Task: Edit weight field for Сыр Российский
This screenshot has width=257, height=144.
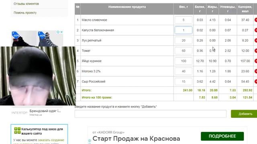Action: [184, 82]
